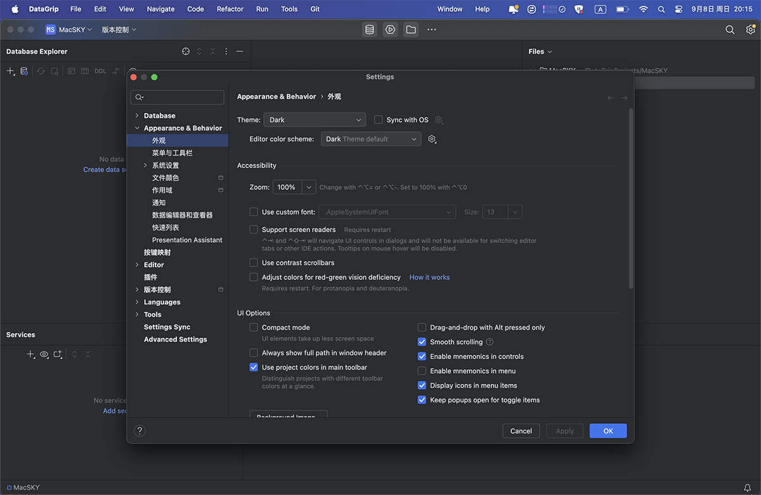Viewport: 761px width, 495px height.
Task: Click the table editor icon in Database Explorer
Action: click(85, 71)
